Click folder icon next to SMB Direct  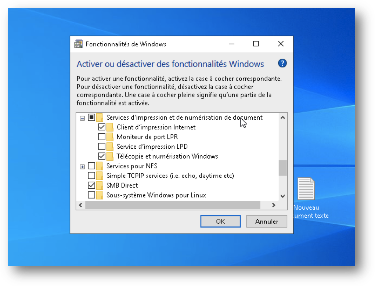point(100,185)
